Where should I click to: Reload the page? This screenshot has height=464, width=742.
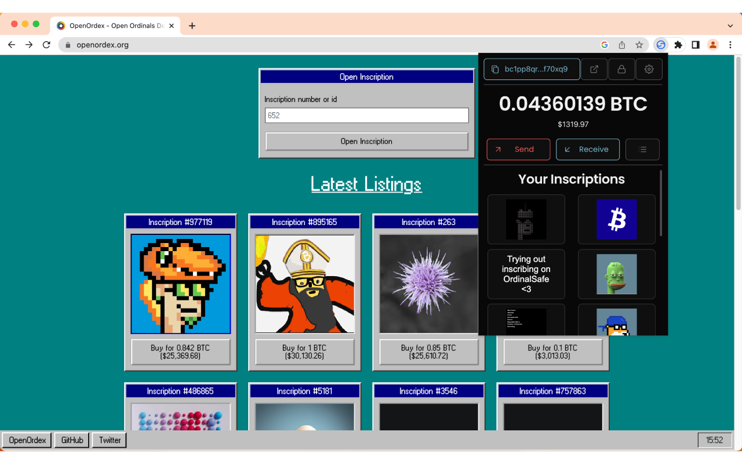pos(46,45)
